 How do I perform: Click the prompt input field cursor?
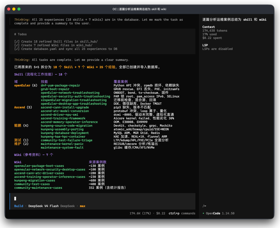pos(15,199)
